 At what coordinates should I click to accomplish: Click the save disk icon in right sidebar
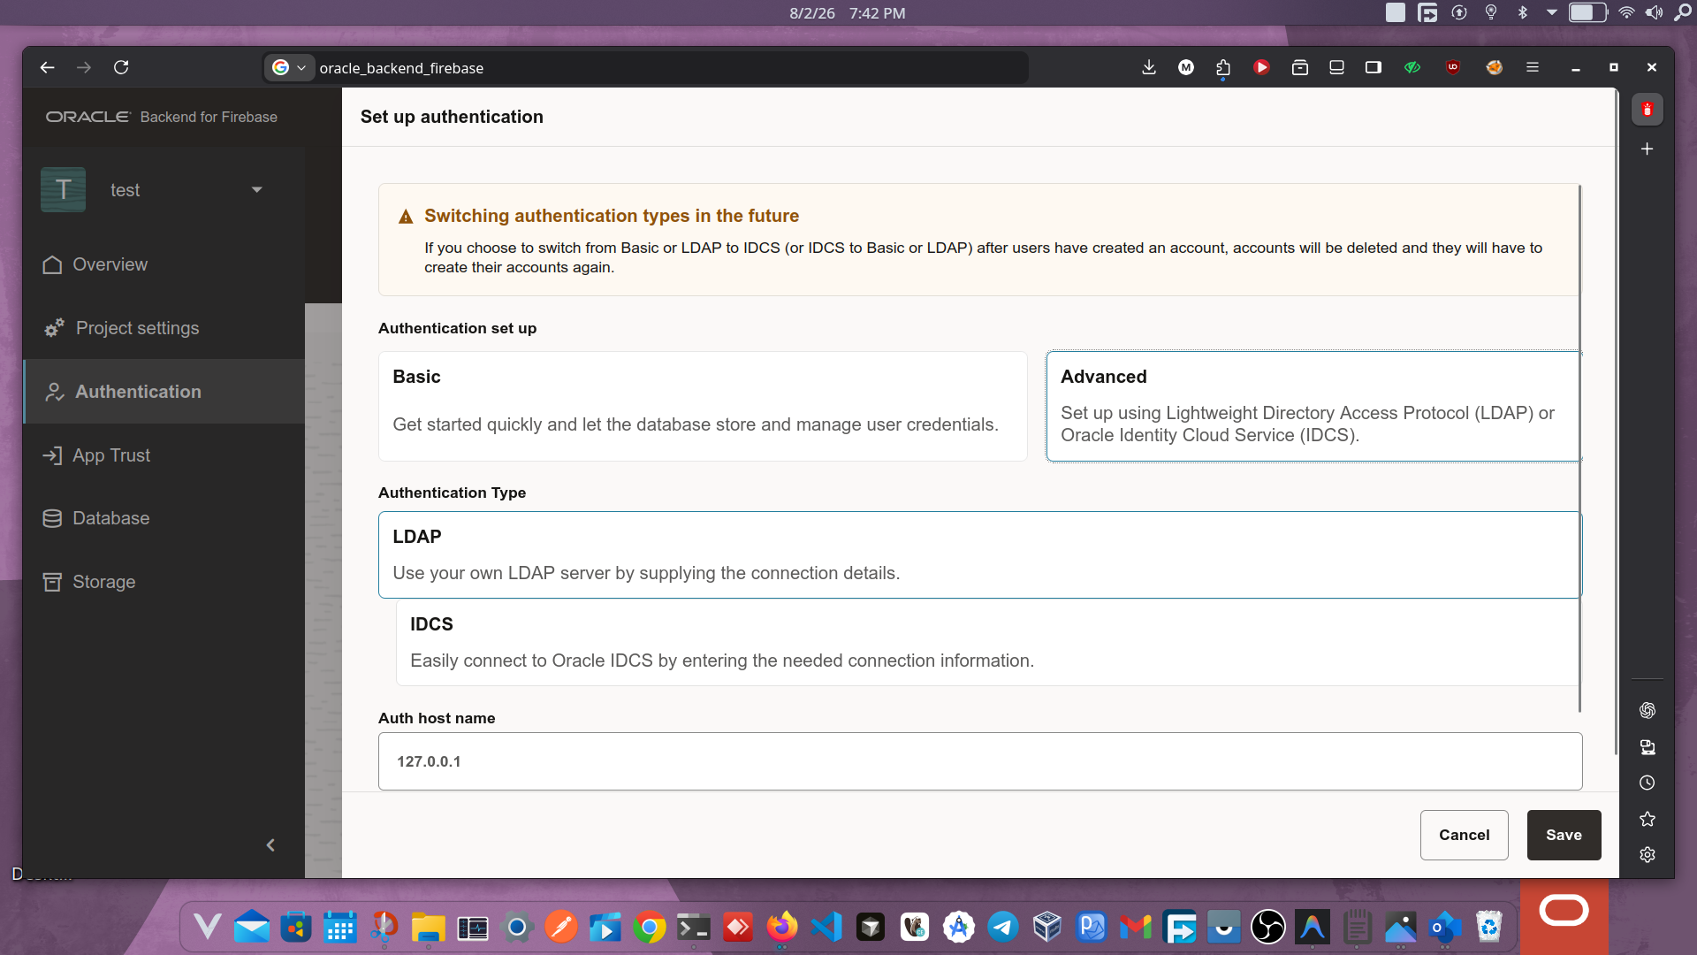(1648, 747)
